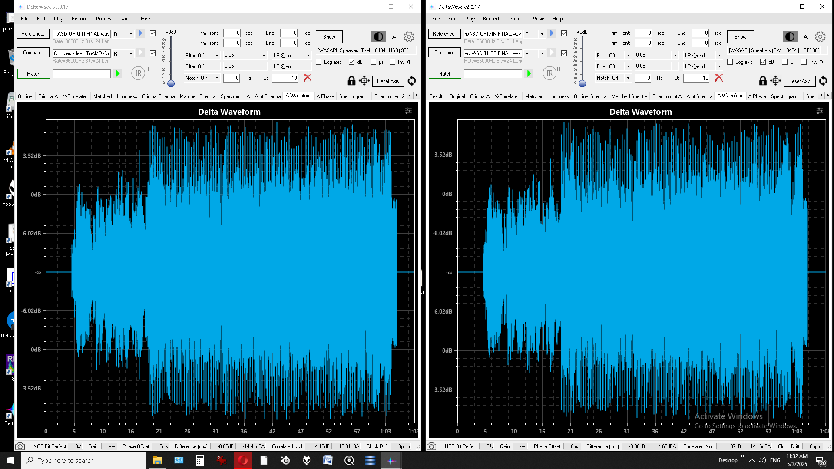Toggle the contrast theme icon in left window
This screenshot has height=469, width=834.
pyautogui.click(x=378, y=37)
